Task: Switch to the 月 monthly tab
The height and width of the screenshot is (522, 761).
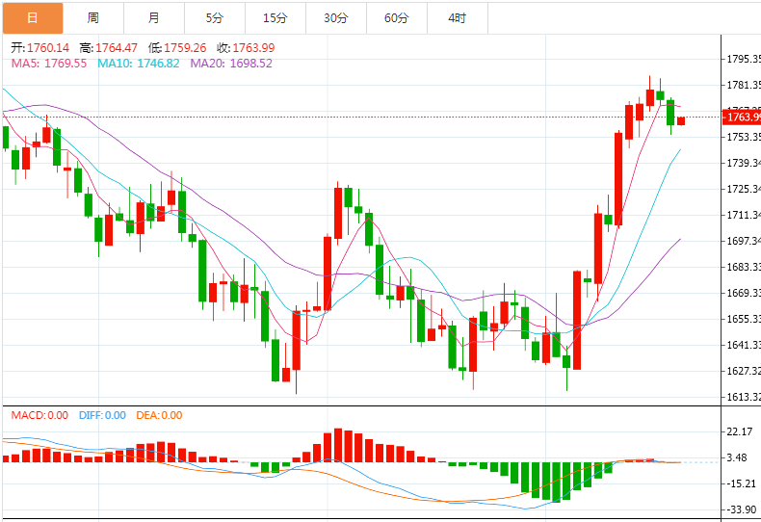Action: pyautogui.click(x=154, y=18)
